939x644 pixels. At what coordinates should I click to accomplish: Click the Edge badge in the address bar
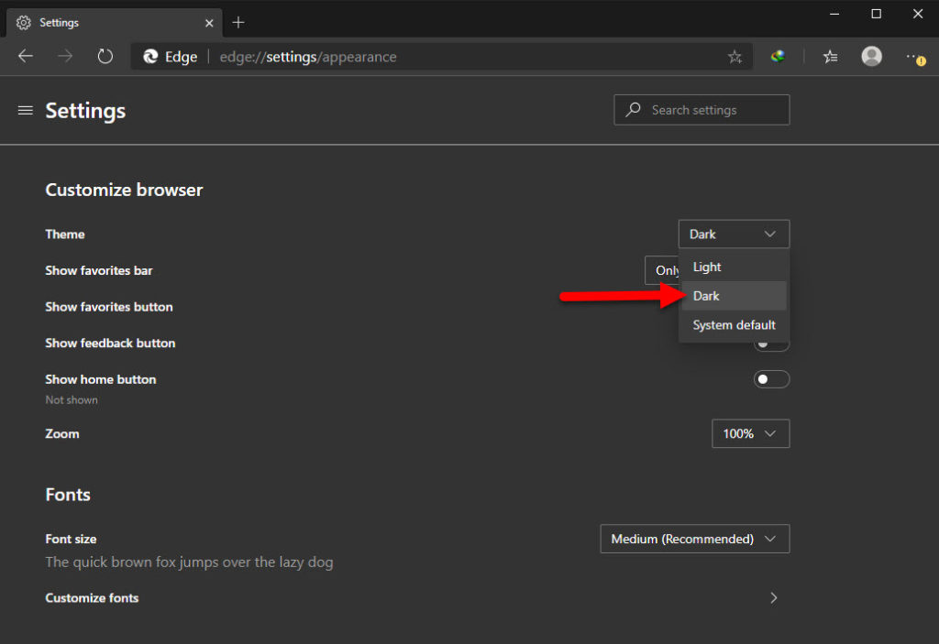[170, 56]
